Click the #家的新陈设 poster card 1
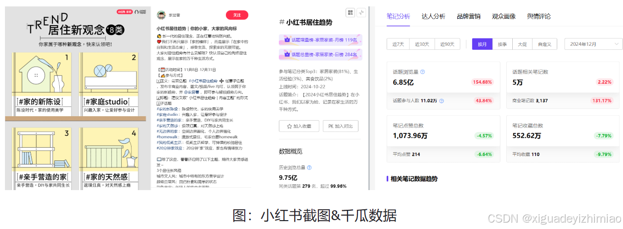 click(x=41, y=83)
